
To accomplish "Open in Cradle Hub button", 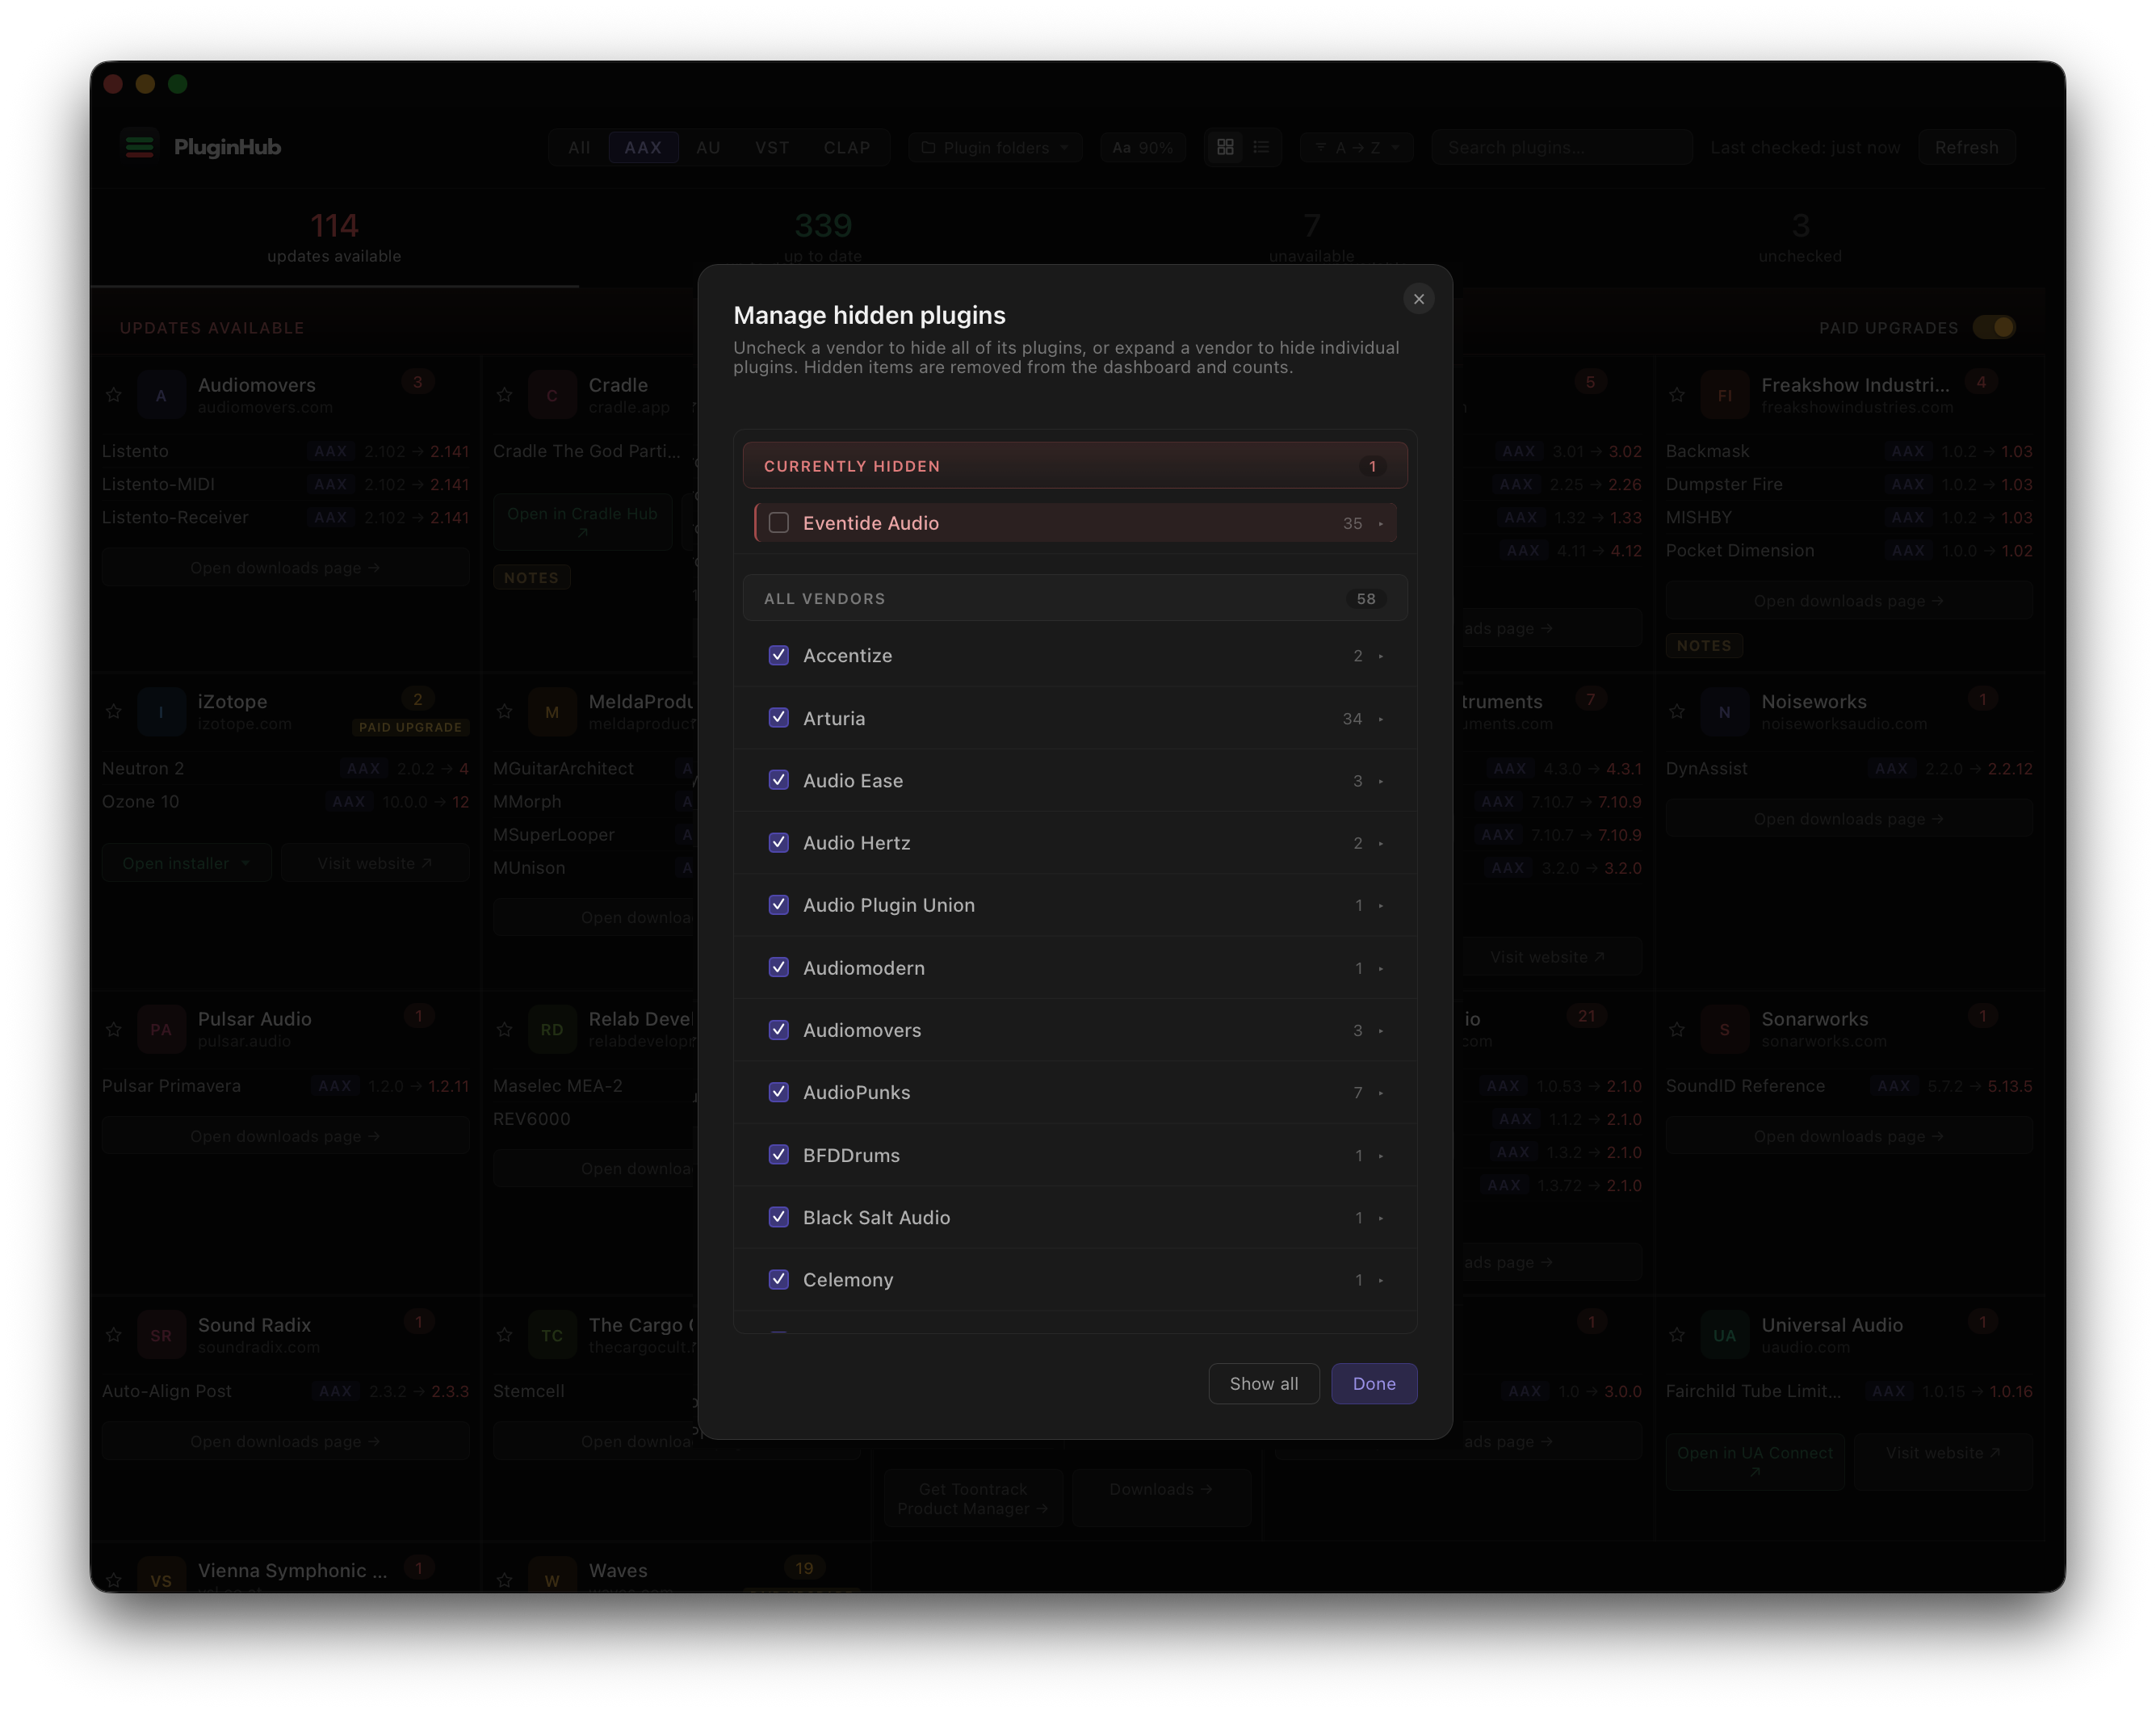I will (582, 522).
